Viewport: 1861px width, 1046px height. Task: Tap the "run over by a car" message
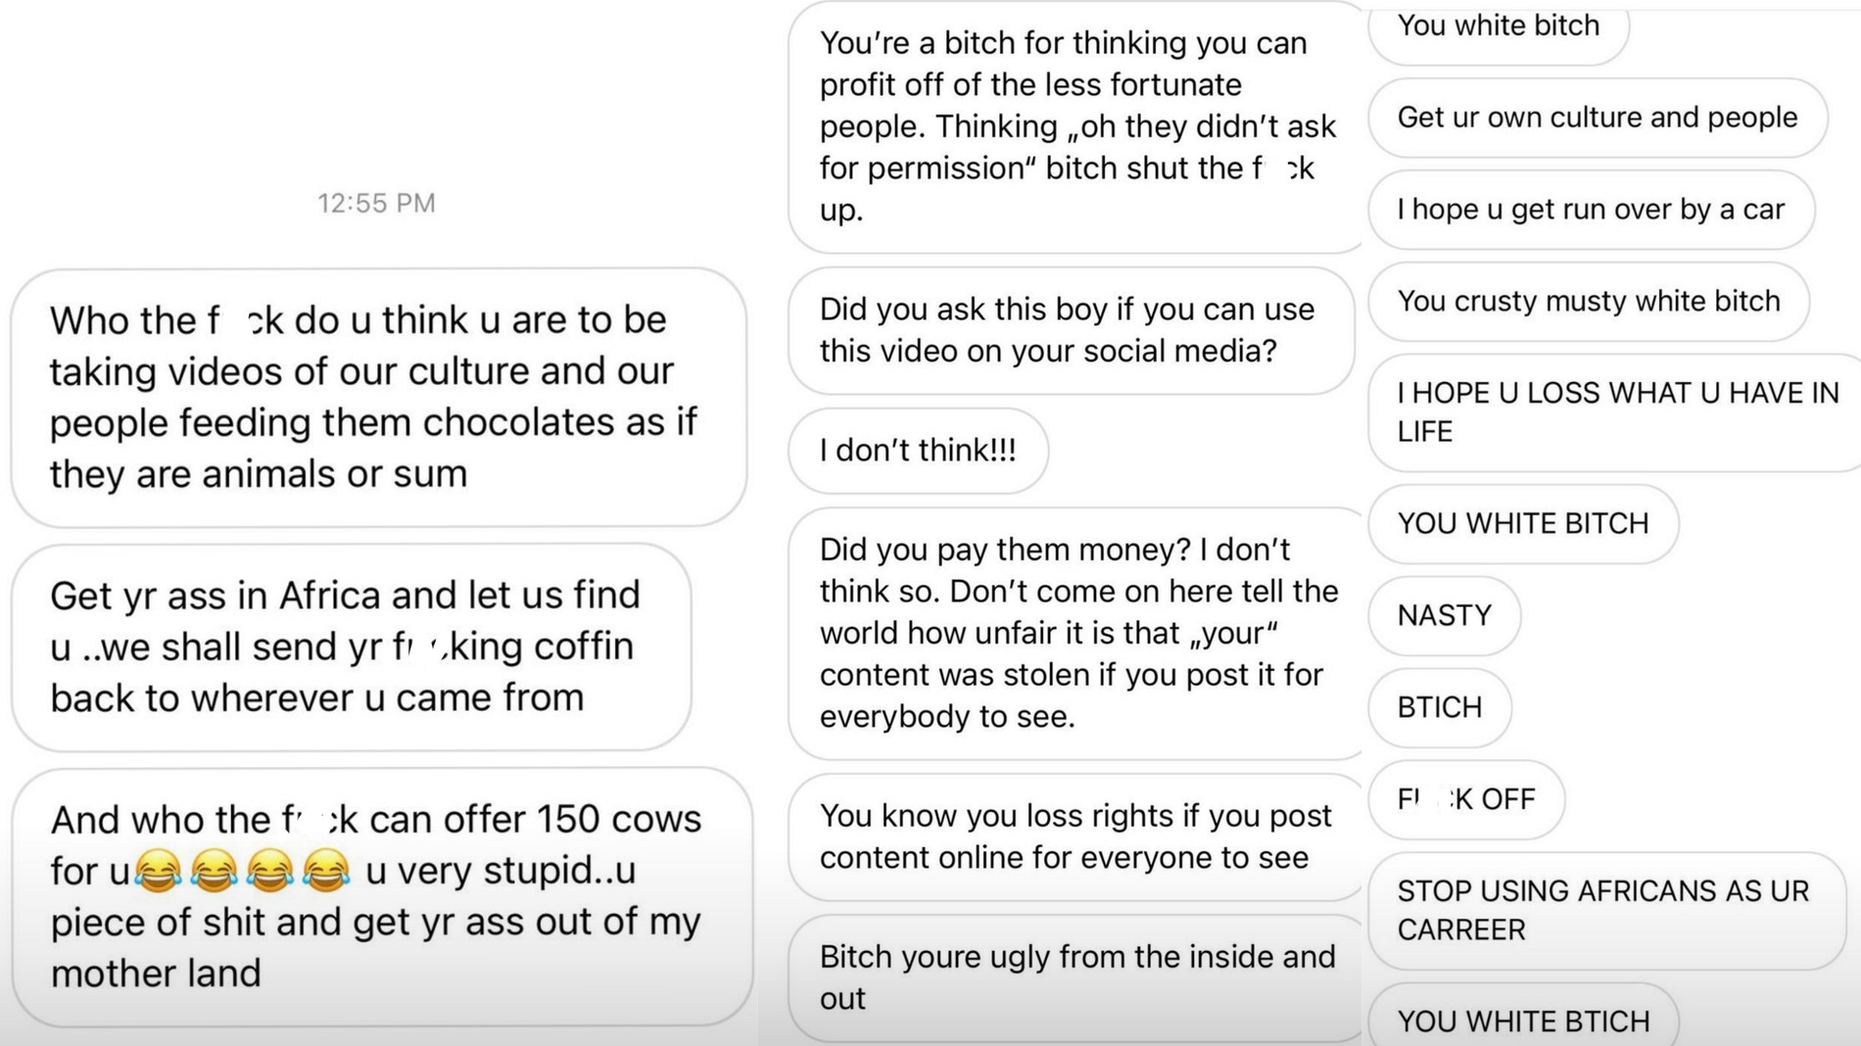click(1591, 210)
